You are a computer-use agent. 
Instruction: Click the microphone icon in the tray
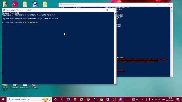(x=150, y=99)
